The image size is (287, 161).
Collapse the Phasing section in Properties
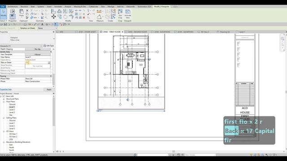(x=51, y=76)
